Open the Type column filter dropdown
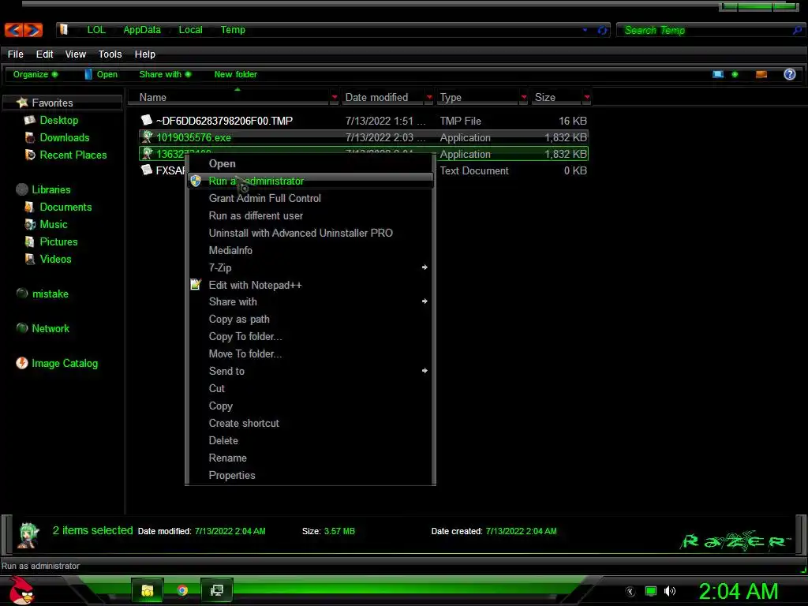Viewport: 808px width, 606px height. pos(524,97)
